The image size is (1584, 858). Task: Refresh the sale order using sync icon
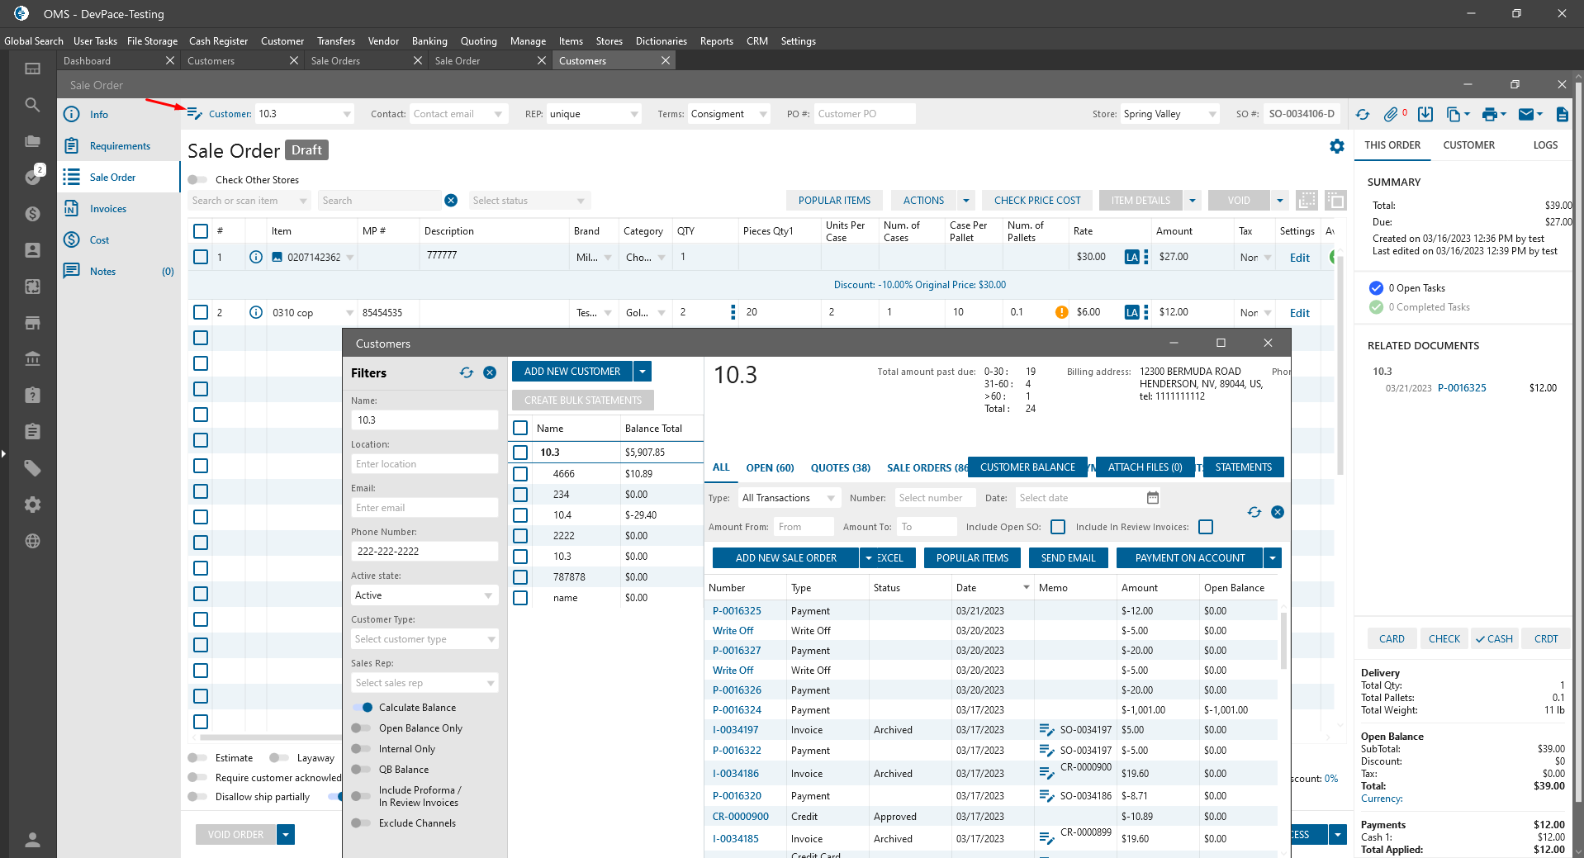1363,114
